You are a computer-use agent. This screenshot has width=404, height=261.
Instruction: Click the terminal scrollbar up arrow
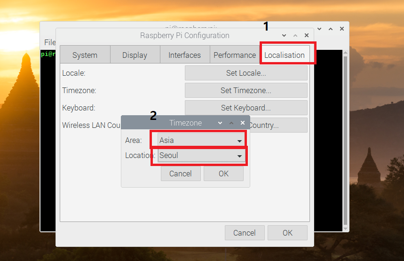coord(346,53)
